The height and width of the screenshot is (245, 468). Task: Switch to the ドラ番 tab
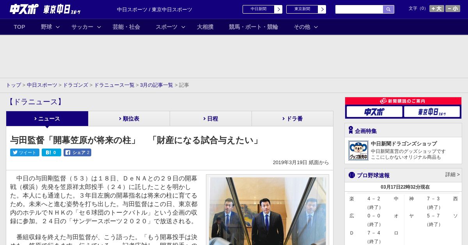[292, 119]
